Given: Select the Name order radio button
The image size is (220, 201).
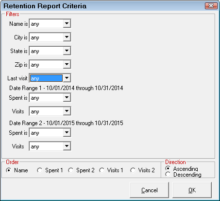Looking at the screenshot, I should [x=9, y=170].
